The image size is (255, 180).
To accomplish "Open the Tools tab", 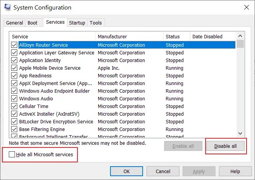I will [x=96, y=23].
